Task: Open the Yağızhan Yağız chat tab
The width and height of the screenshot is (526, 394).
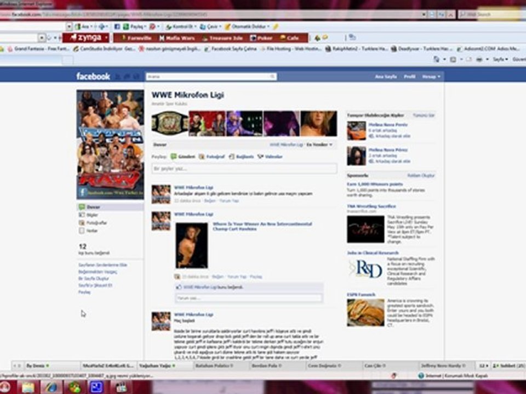Action: point(157,366)
